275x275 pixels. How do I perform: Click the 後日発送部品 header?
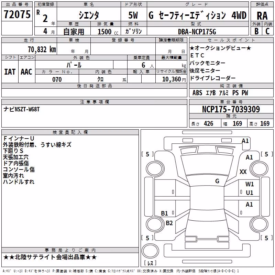pos(95,86)
